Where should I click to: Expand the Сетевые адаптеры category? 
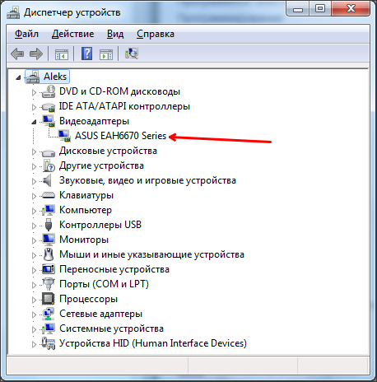(x=34, y=314)
